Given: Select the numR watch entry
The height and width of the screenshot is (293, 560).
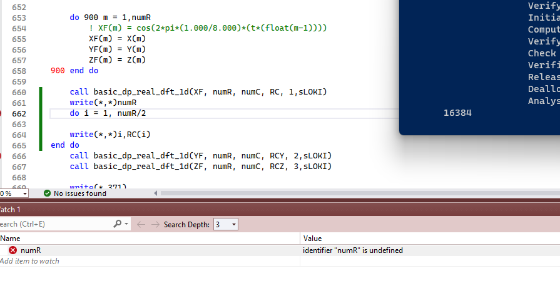Looking at the screenshot, I should pyautogui.click(x=31, y=250).
